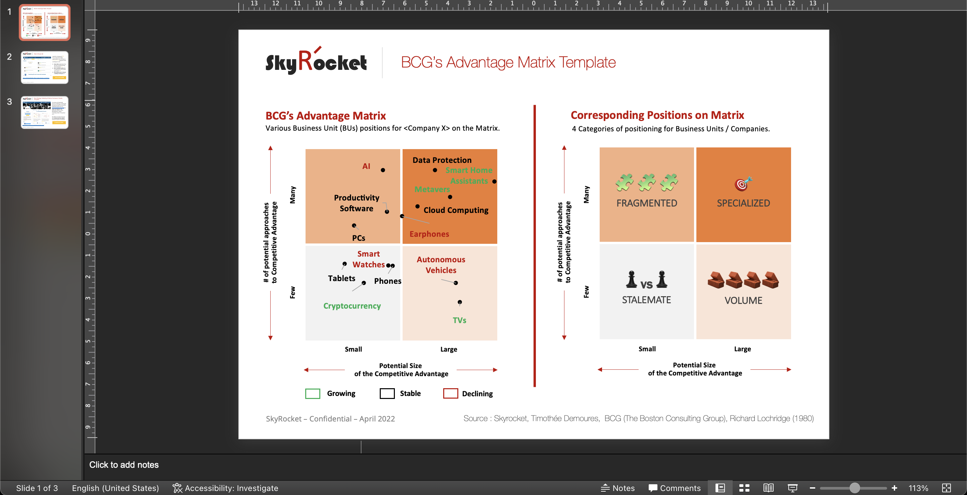This screenshot has height=495, width=967.
Task: Select the Smart Watches label
Action: tap(368, 259)
